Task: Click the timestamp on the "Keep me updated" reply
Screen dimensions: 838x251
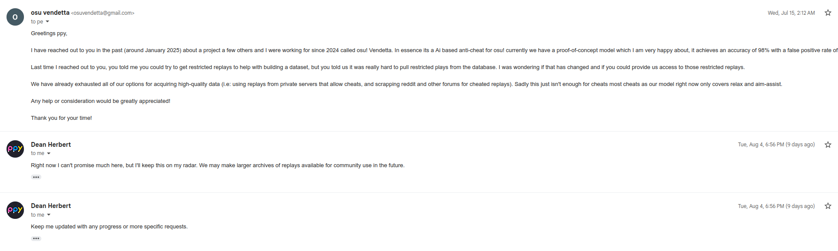Action: 776,206
